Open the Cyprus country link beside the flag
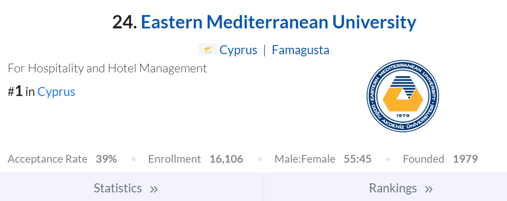This screenshot has width=507, height=201. click(238, 50)
